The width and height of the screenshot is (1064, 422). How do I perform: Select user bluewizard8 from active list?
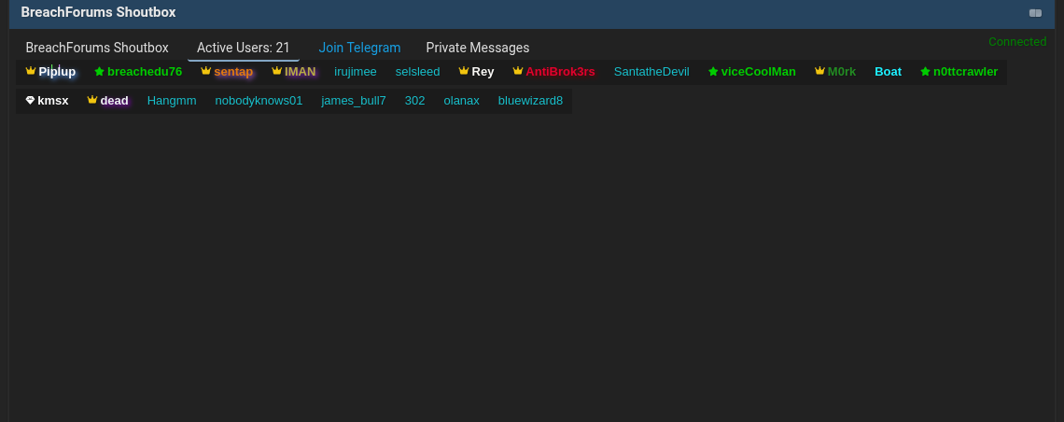click(530, 101)
